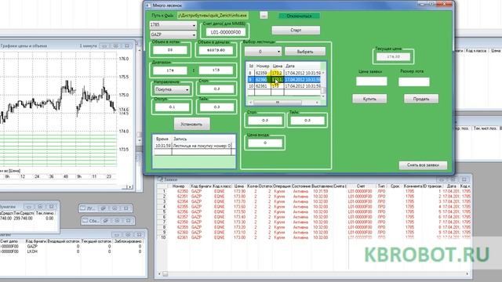This screenshot has height=282, width=502.
Task: Click Номер column header in Заявки window
Action: (178, 186)
